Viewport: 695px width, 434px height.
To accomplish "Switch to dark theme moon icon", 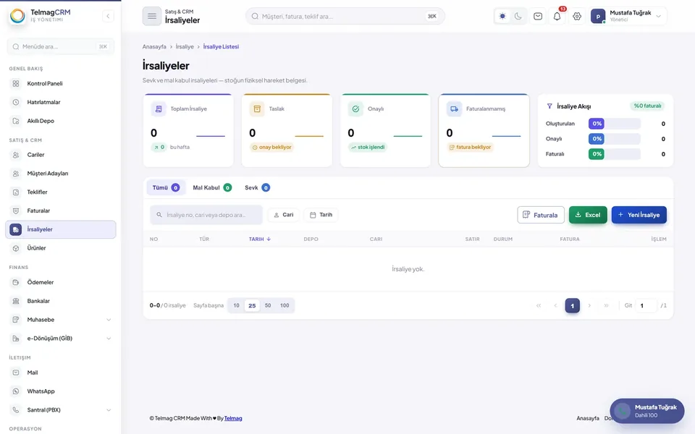I will (x=518, y=17).
